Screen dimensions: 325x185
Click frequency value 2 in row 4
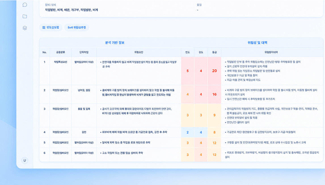187,132
